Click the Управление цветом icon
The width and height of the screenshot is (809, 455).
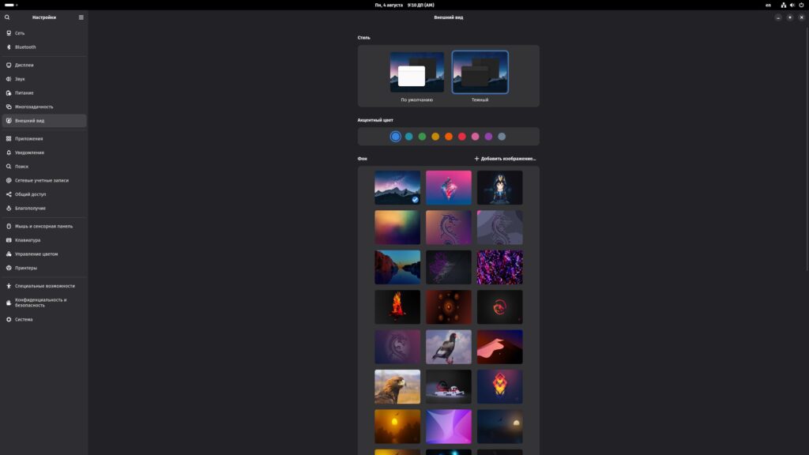tap(9, 254)
